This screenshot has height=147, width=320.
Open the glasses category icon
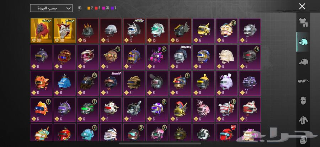pos(303,81)
